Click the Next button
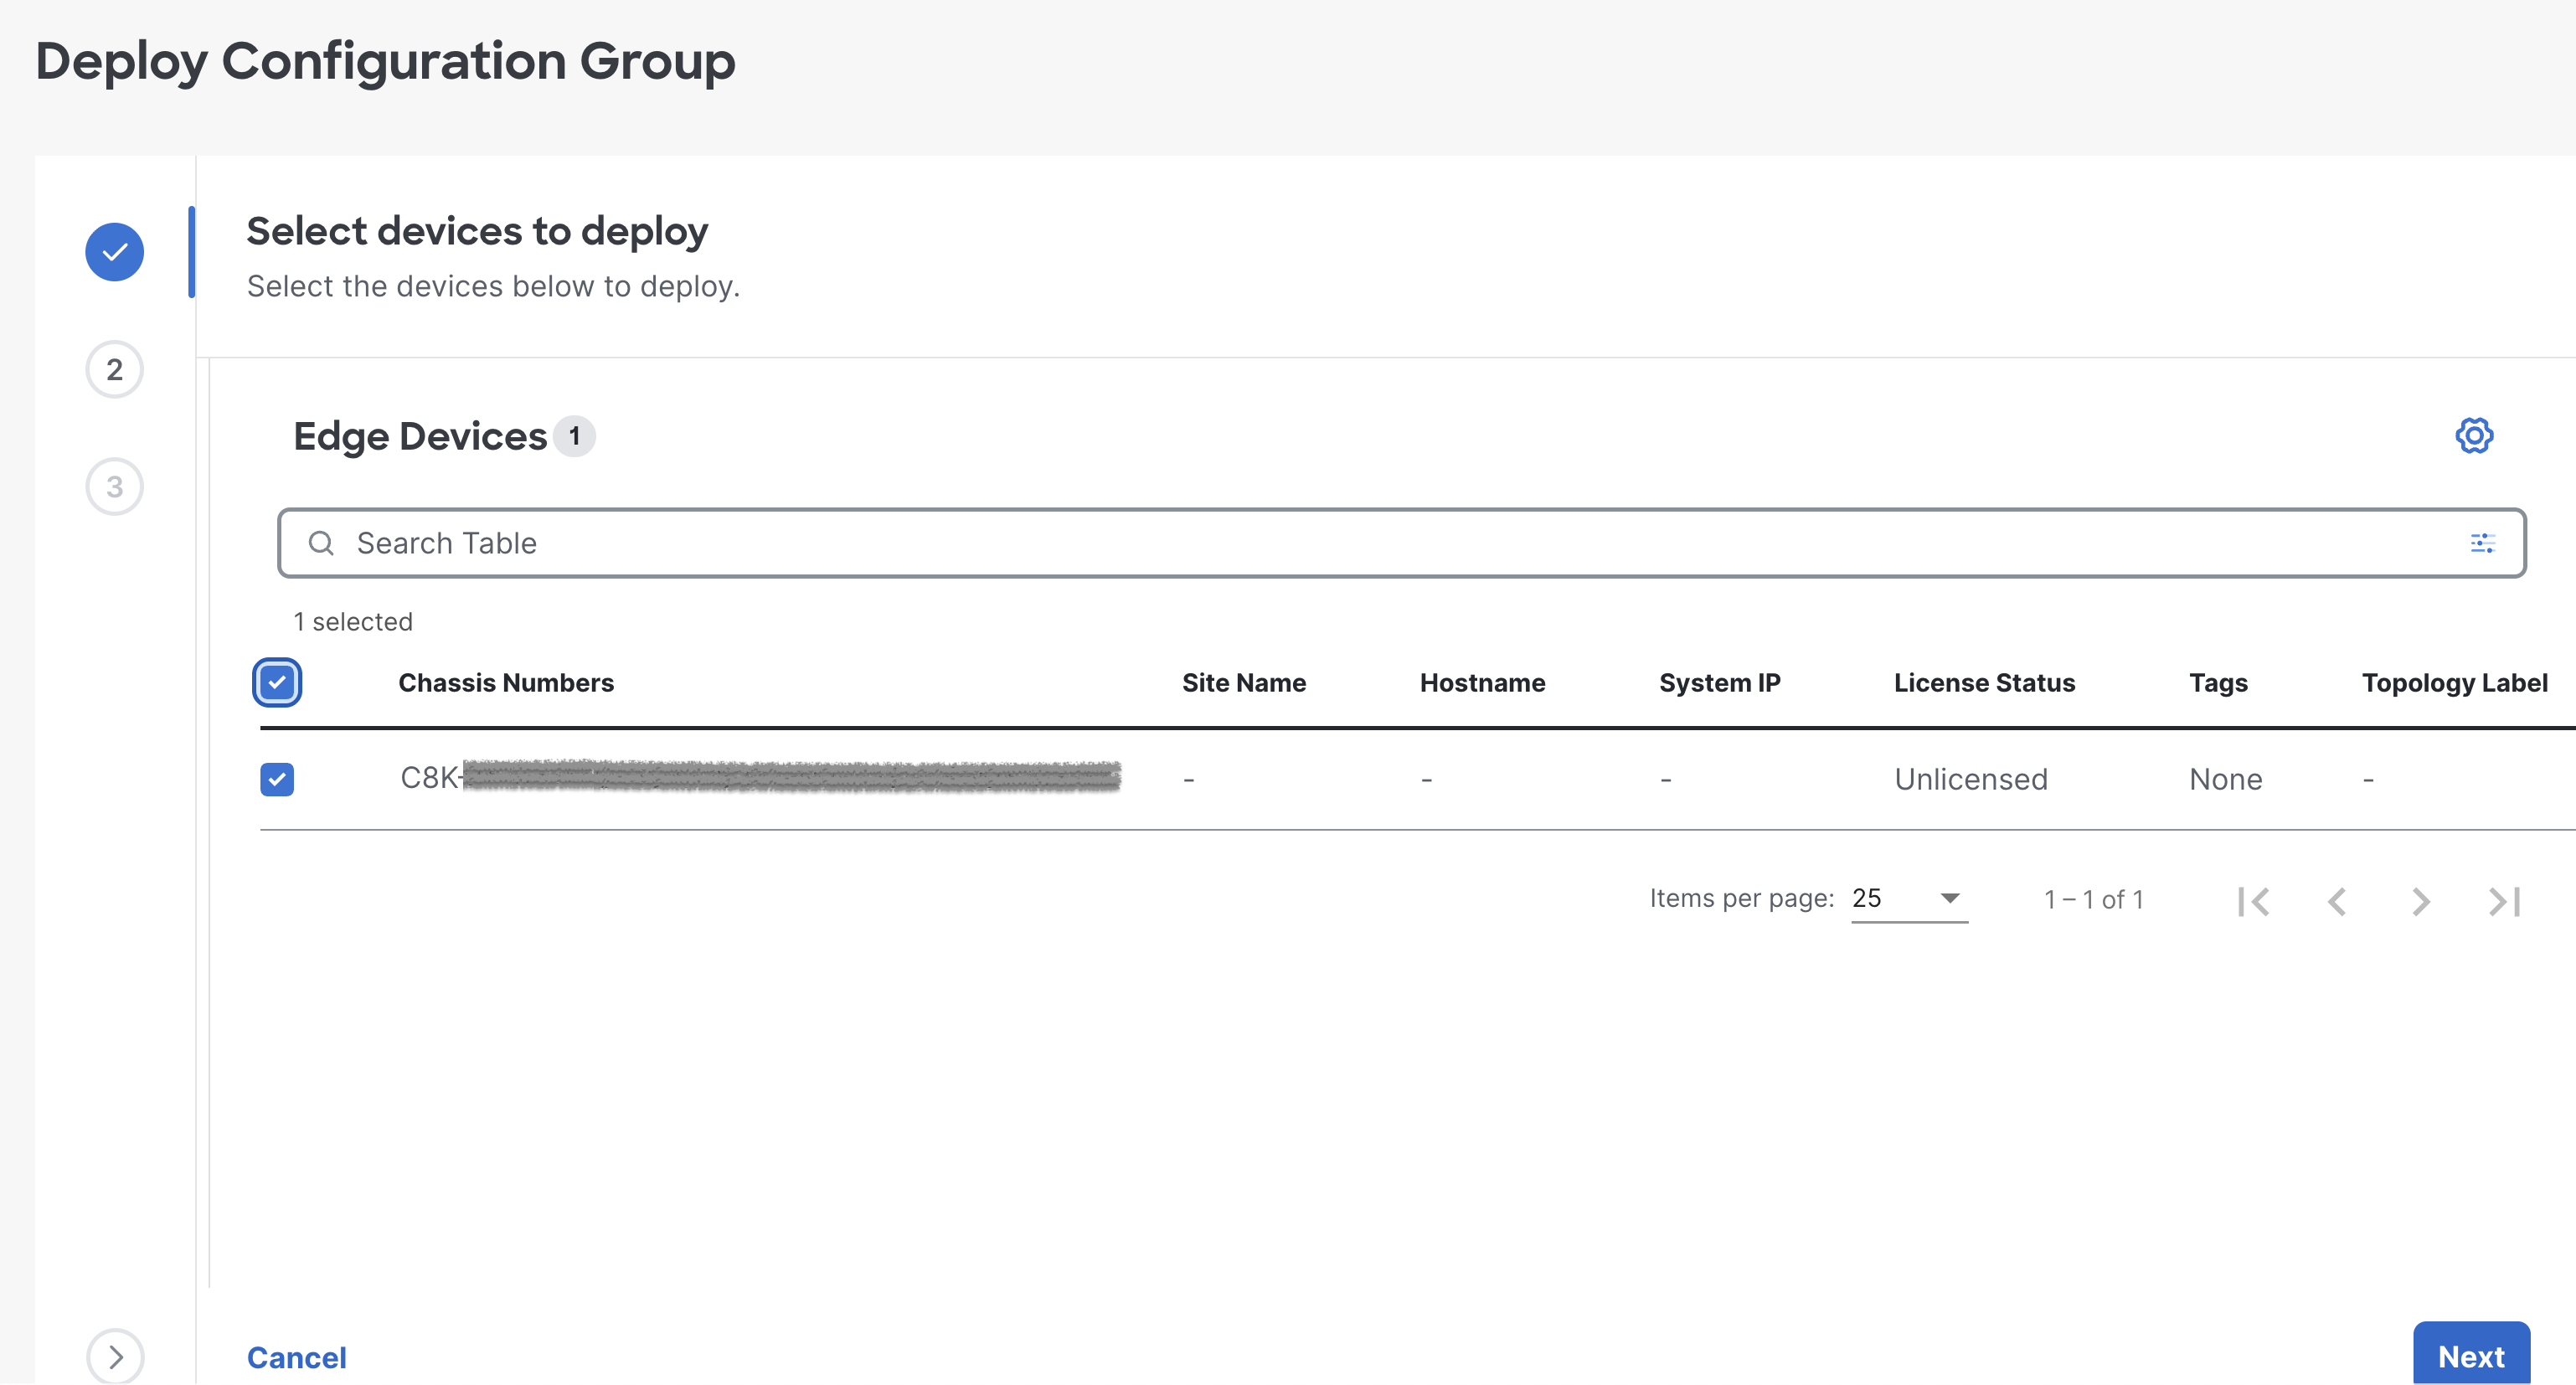The image size is (2576, 1385). 2471,1356
